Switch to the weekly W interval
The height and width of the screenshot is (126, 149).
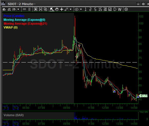(x=120, y=9)
